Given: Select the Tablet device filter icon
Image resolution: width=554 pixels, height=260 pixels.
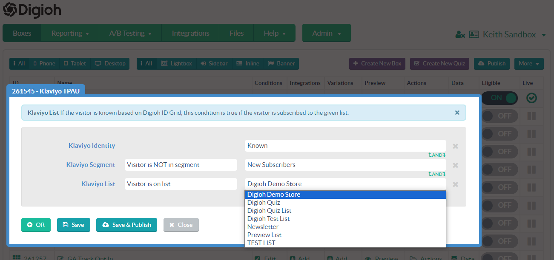Looking at the screenshot, I should [67, 63].
